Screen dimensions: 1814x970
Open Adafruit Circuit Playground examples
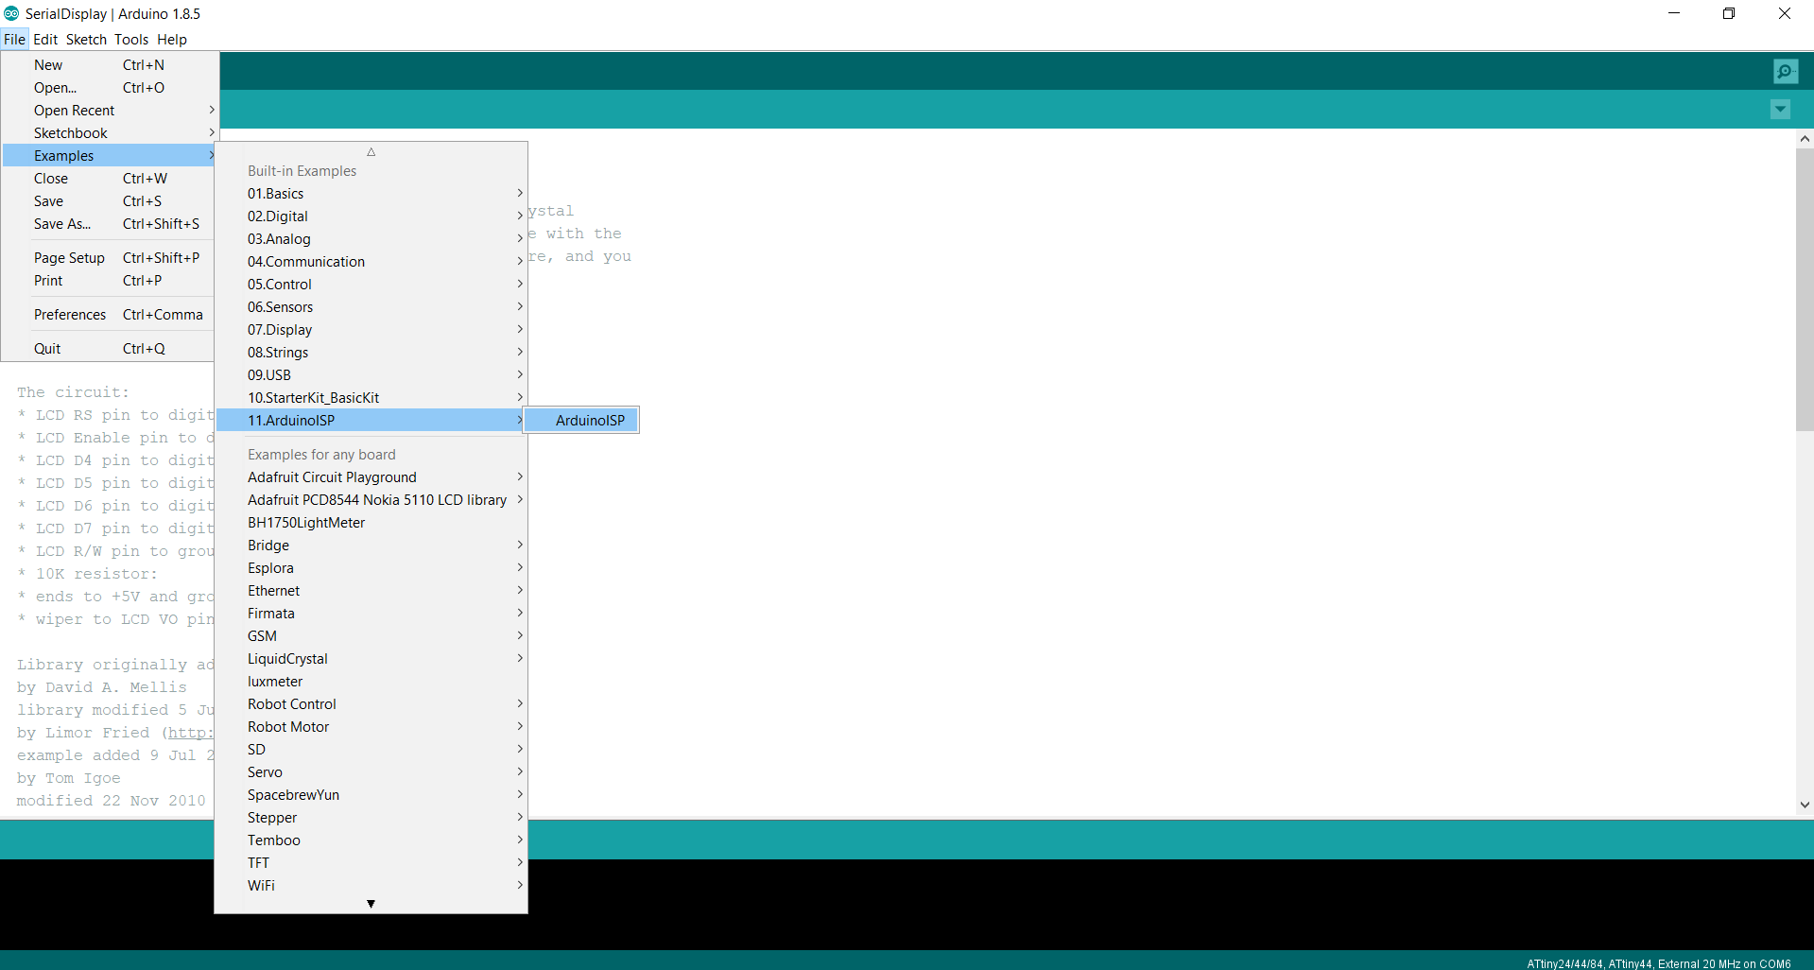[x=371, y=477]
